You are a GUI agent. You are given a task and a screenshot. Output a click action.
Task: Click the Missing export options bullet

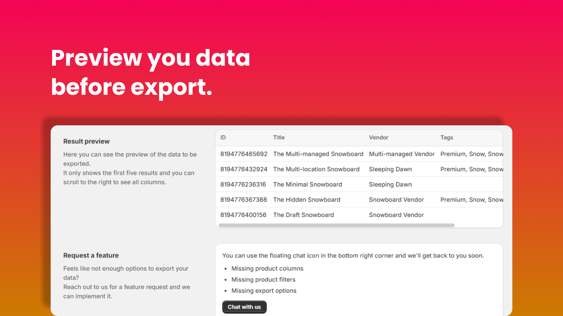[264, 291]
